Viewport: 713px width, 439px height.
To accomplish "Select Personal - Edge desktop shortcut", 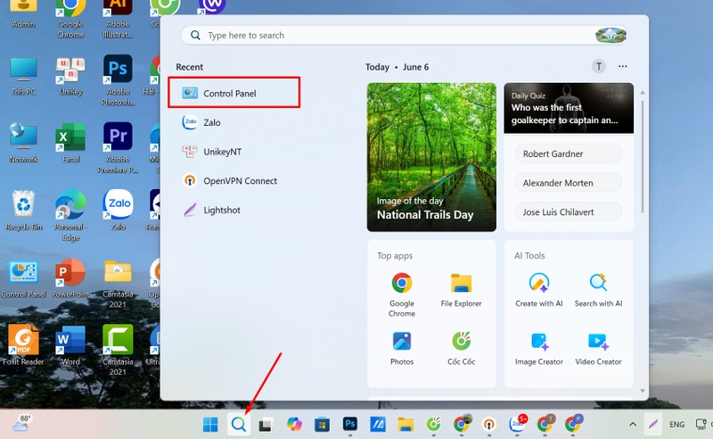I will click(x=70, y=216).
